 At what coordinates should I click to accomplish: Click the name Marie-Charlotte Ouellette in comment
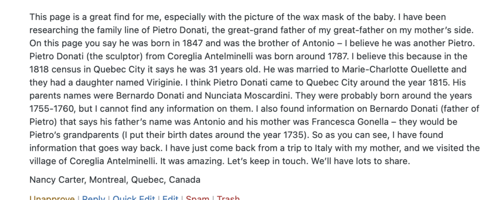tap(404, 69)
